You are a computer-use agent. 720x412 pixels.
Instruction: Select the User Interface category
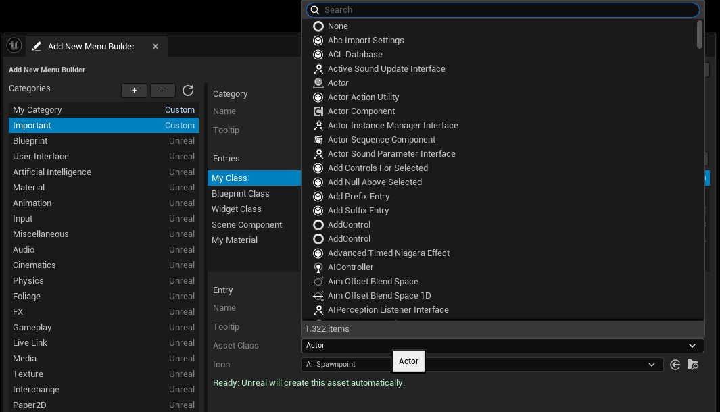coord(104,157)
